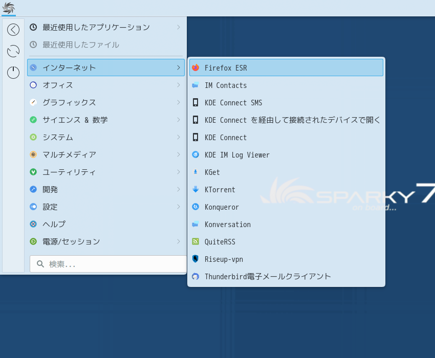Open the ユーティリティ category

(106, 172)
